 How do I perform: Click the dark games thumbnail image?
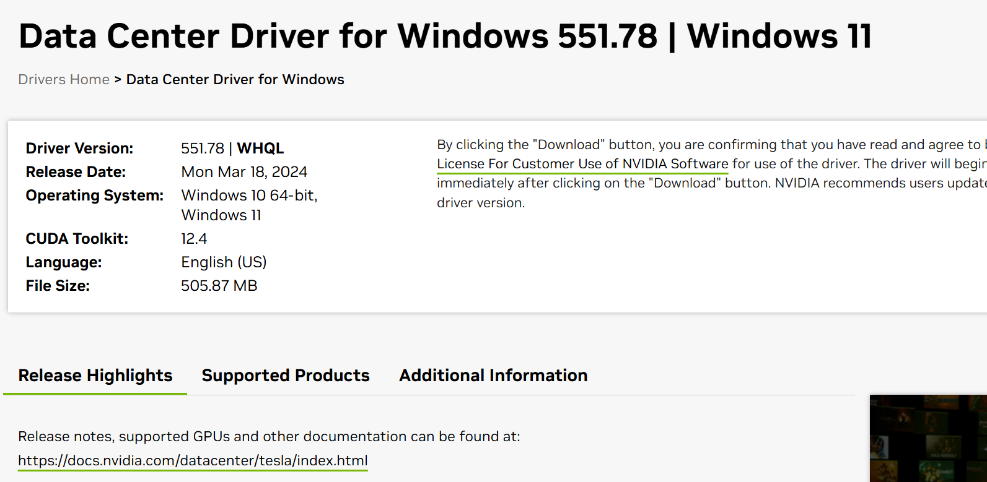[928, 438]
